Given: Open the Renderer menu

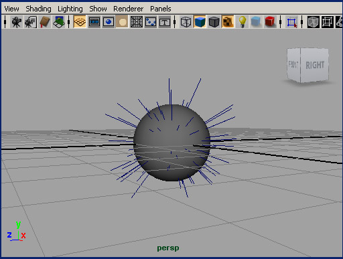Looking at the screenshot, I should (x=129, y=9).
